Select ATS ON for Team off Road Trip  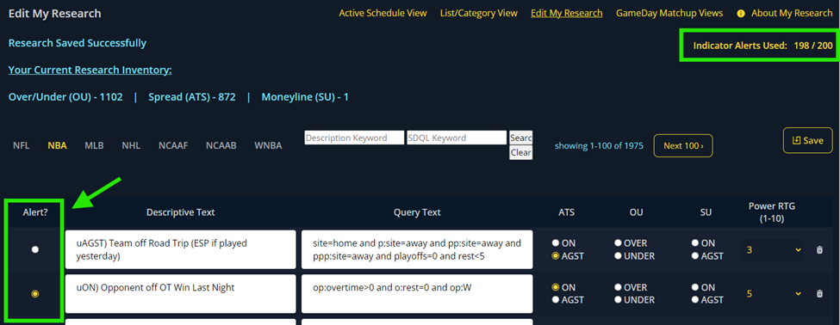(x=556, y=243)
